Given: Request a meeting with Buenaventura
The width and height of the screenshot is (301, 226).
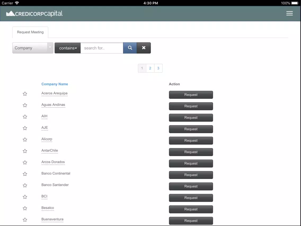Looking at the screenshot, I should pos(191,221).
